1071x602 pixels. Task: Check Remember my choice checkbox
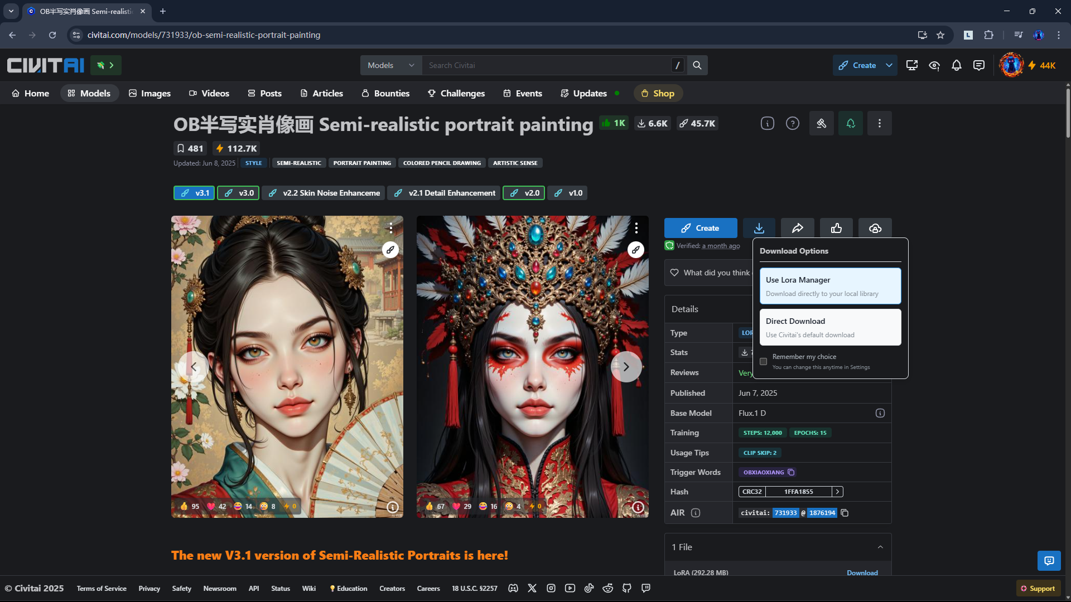[763, 361]
